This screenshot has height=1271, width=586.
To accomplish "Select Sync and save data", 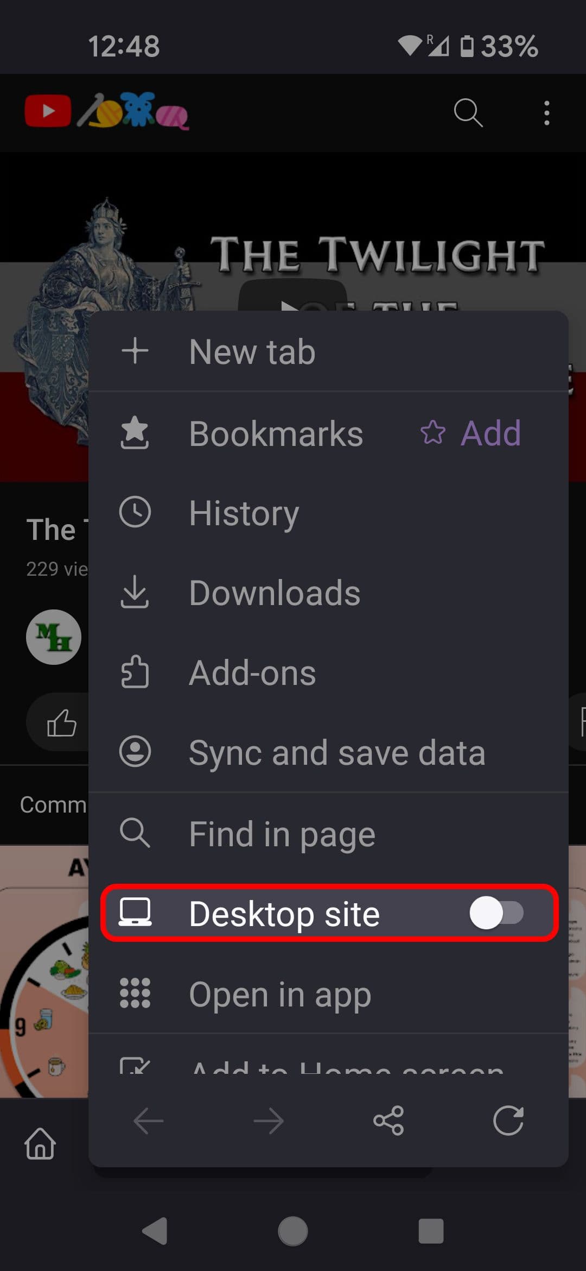I will [x=328, y=752].
